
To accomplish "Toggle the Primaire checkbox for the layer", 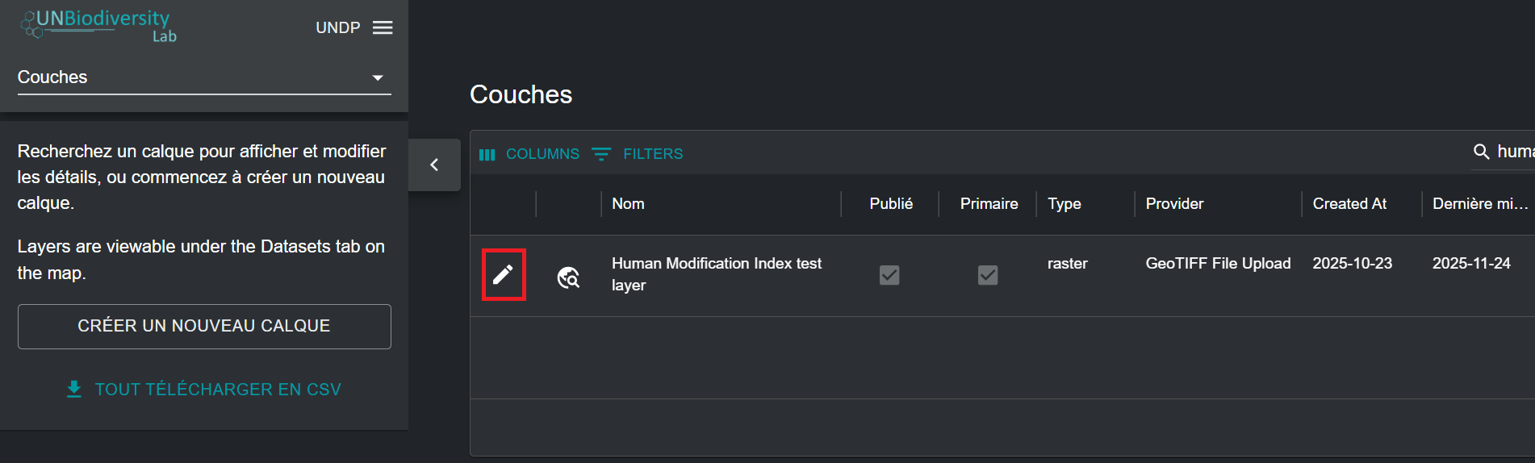I will coord(987,275).
